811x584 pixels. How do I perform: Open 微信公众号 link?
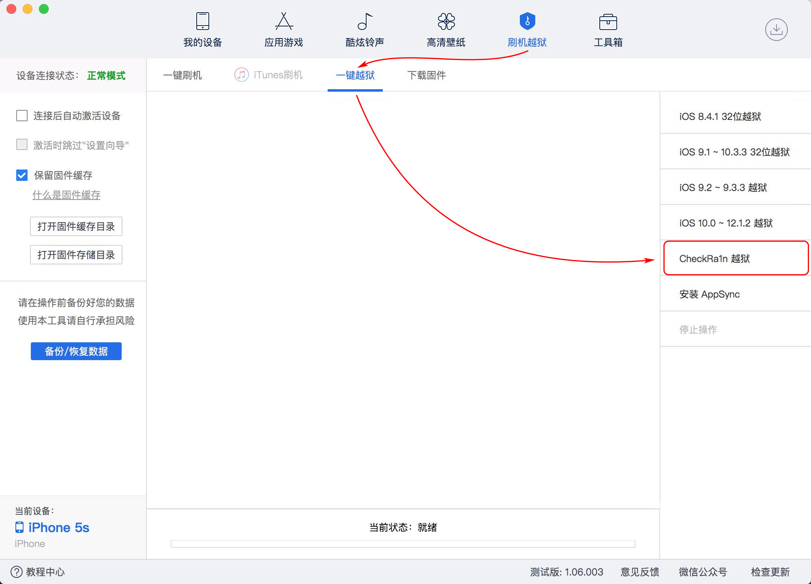pyautogui.click(x=703, y=572)
